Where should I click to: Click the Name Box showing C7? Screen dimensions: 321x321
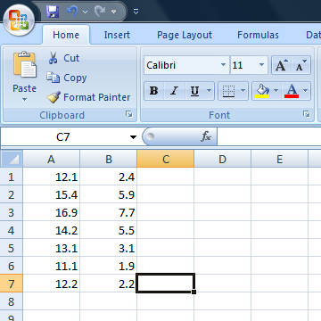click(x=63, y=136)
